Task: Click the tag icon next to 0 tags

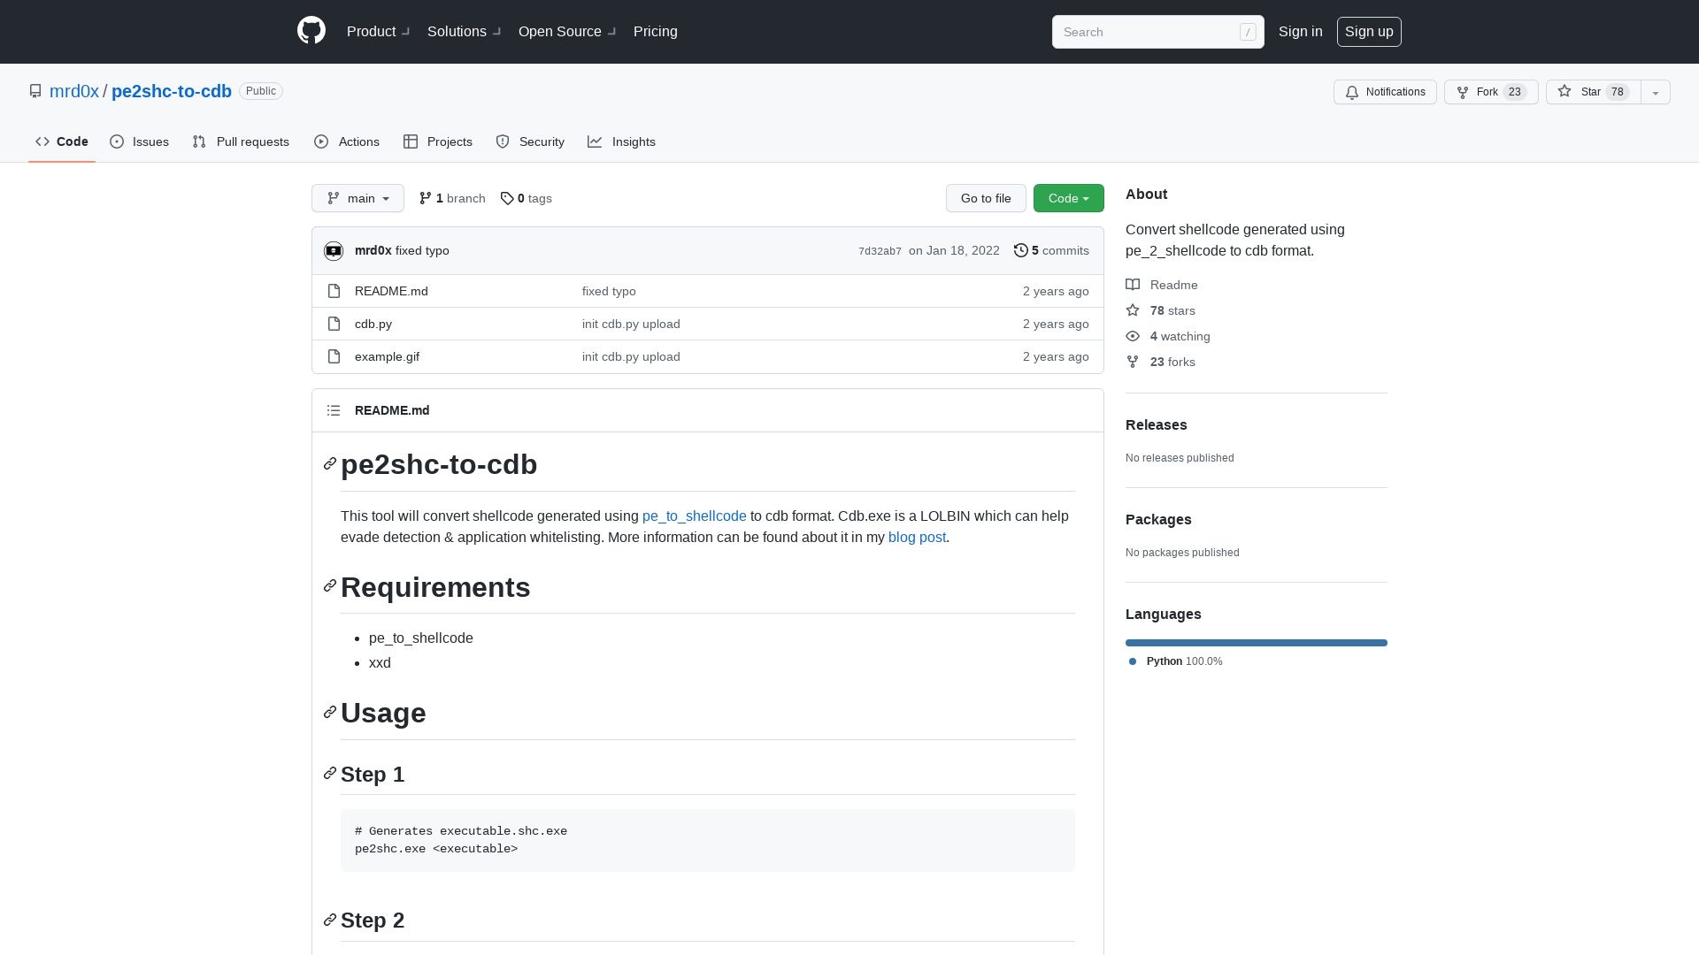Action: point(507,198)
